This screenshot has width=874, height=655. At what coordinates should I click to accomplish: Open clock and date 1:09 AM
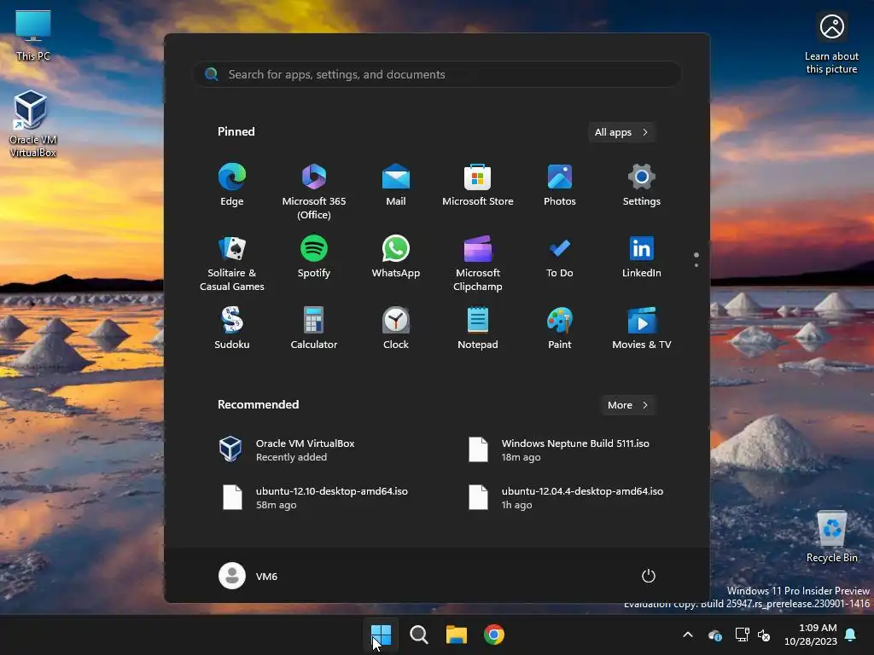811,635
